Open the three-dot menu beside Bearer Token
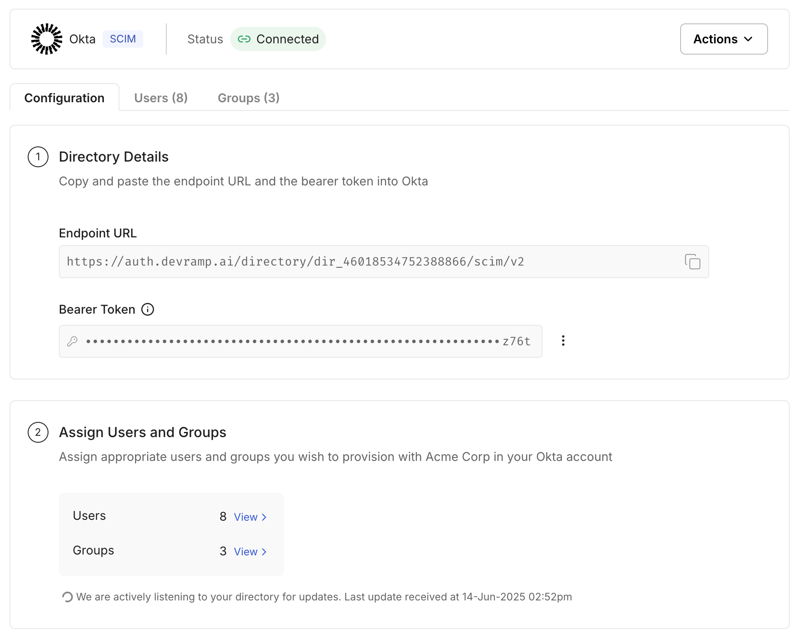This screenshot has height=642, width=807. pyautogui.click(x=563, y=341)
